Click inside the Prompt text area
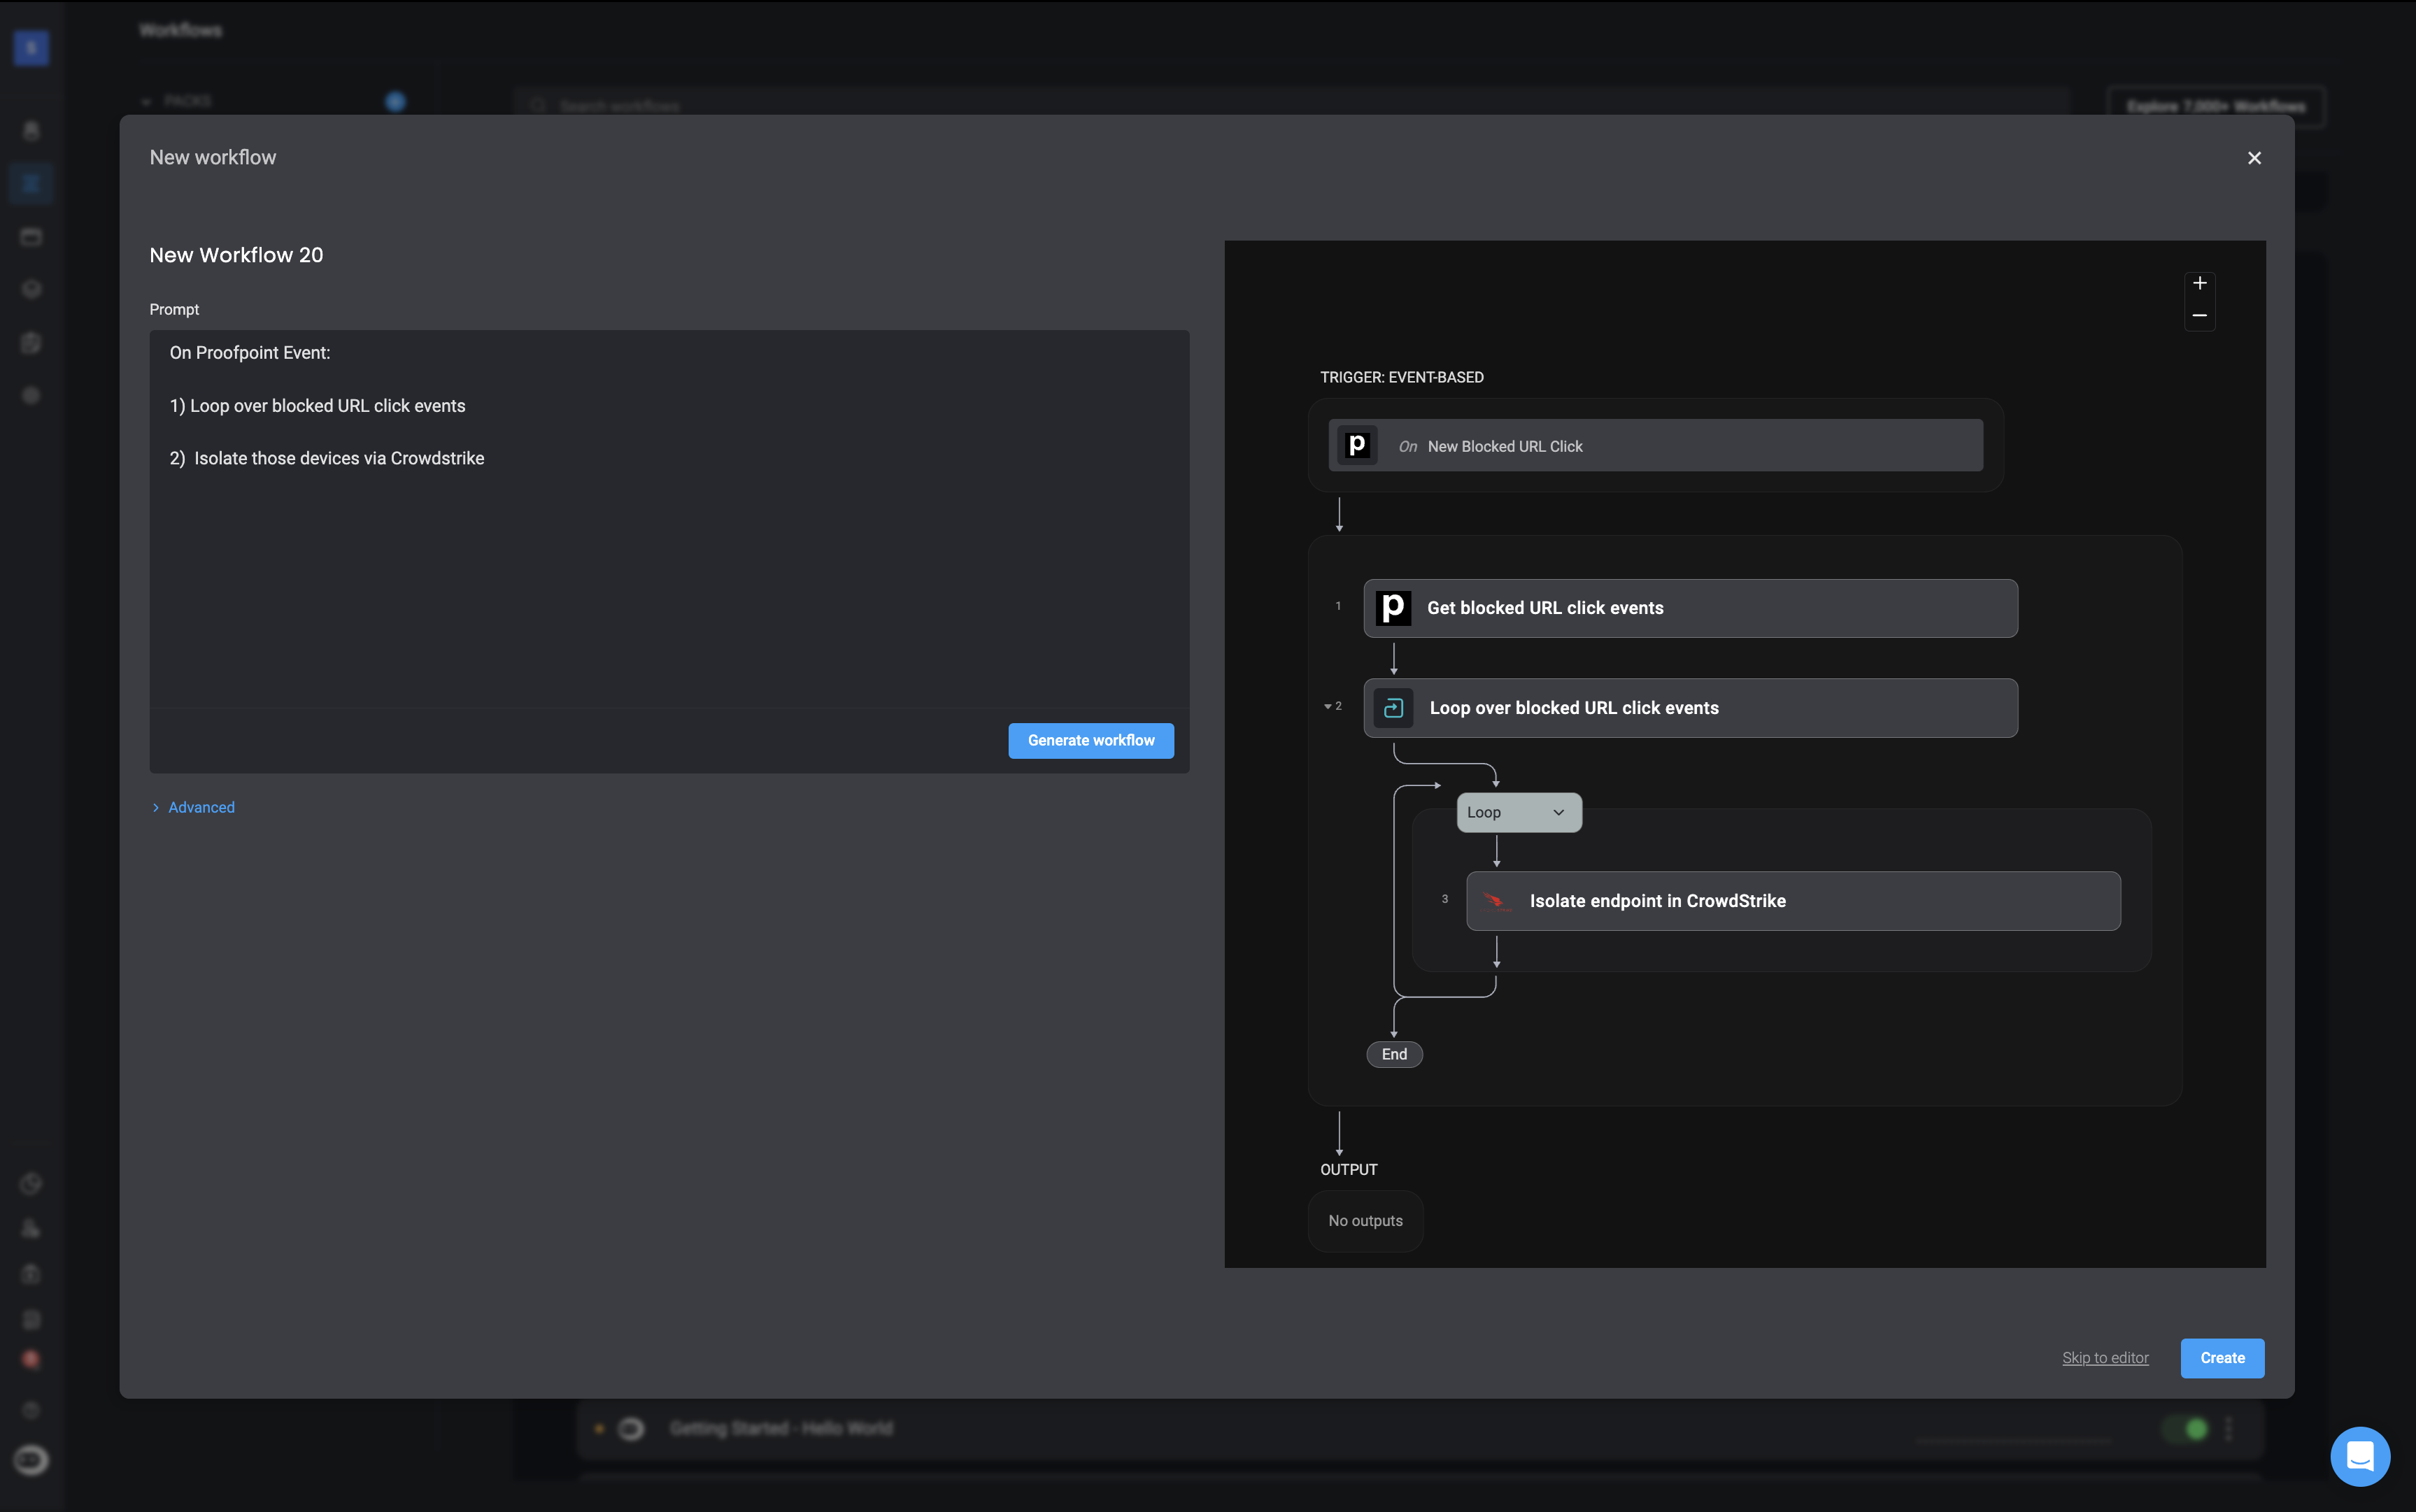Screen dimensions: 2416x1512 [668, 580]
